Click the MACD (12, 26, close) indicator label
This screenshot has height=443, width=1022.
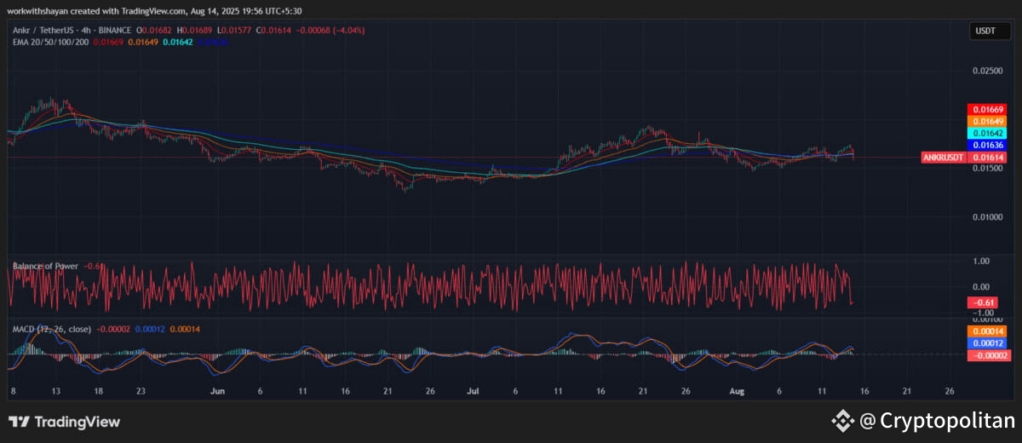[x=52, y=328]
